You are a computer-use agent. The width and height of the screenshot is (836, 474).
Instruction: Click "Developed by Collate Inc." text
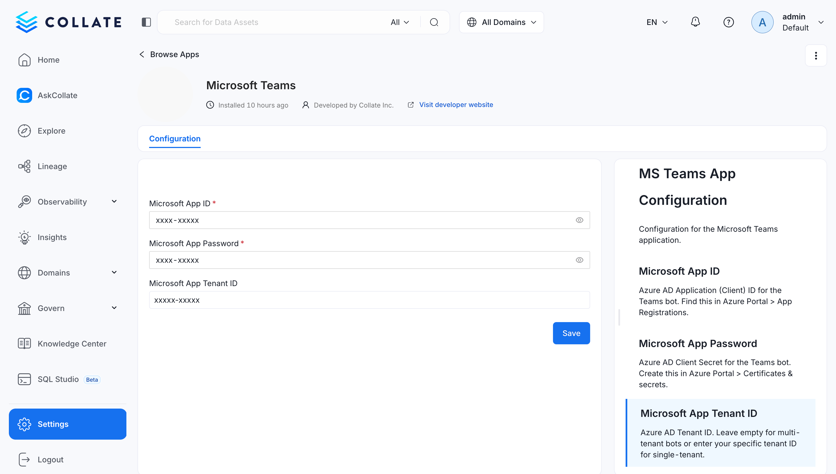353,105
